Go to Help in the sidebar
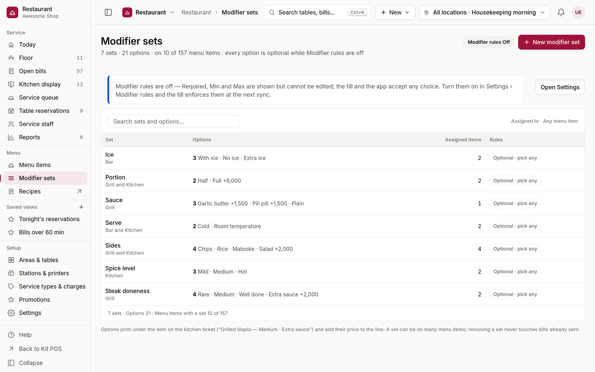Screen dimensions: 595x372 coord(45,335)
